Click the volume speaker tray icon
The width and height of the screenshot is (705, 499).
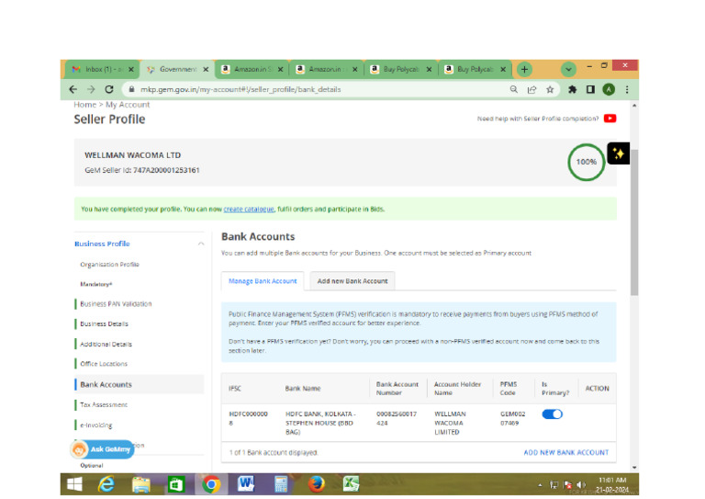(581, 484)
